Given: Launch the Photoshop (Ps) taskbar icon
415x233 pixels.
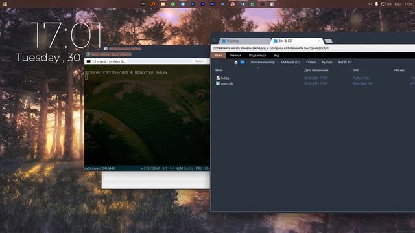Looking at the screenshot, I should pyautogui.click(x=193, y=4).
